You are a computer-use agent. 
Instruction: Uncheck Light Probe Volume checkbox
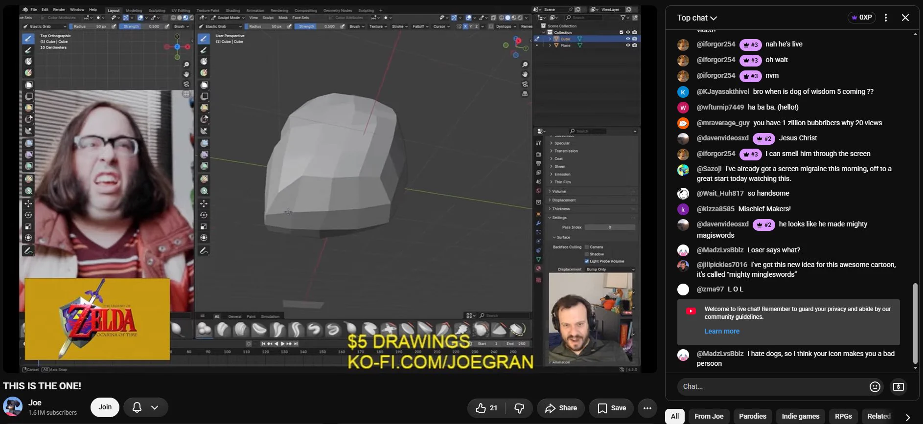tap(587, 261)
